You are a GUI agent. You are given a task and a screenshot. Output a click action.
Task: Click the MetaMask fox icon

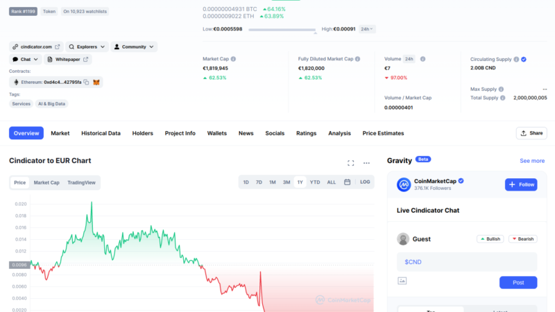(x=96, y=82)
